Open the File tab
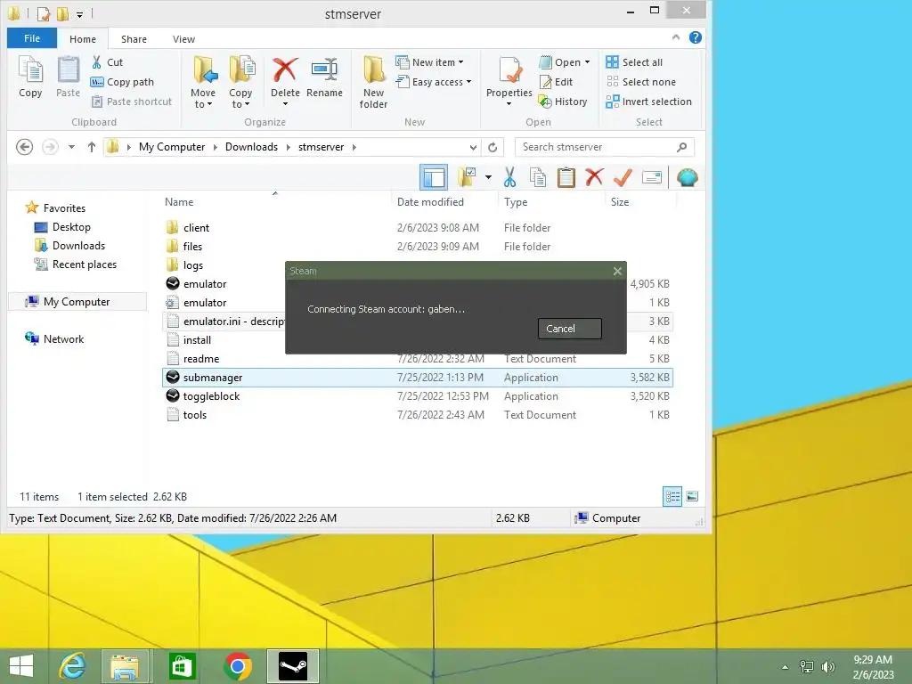The width and height of the screenshot is (912, 684). pos(32,38)
